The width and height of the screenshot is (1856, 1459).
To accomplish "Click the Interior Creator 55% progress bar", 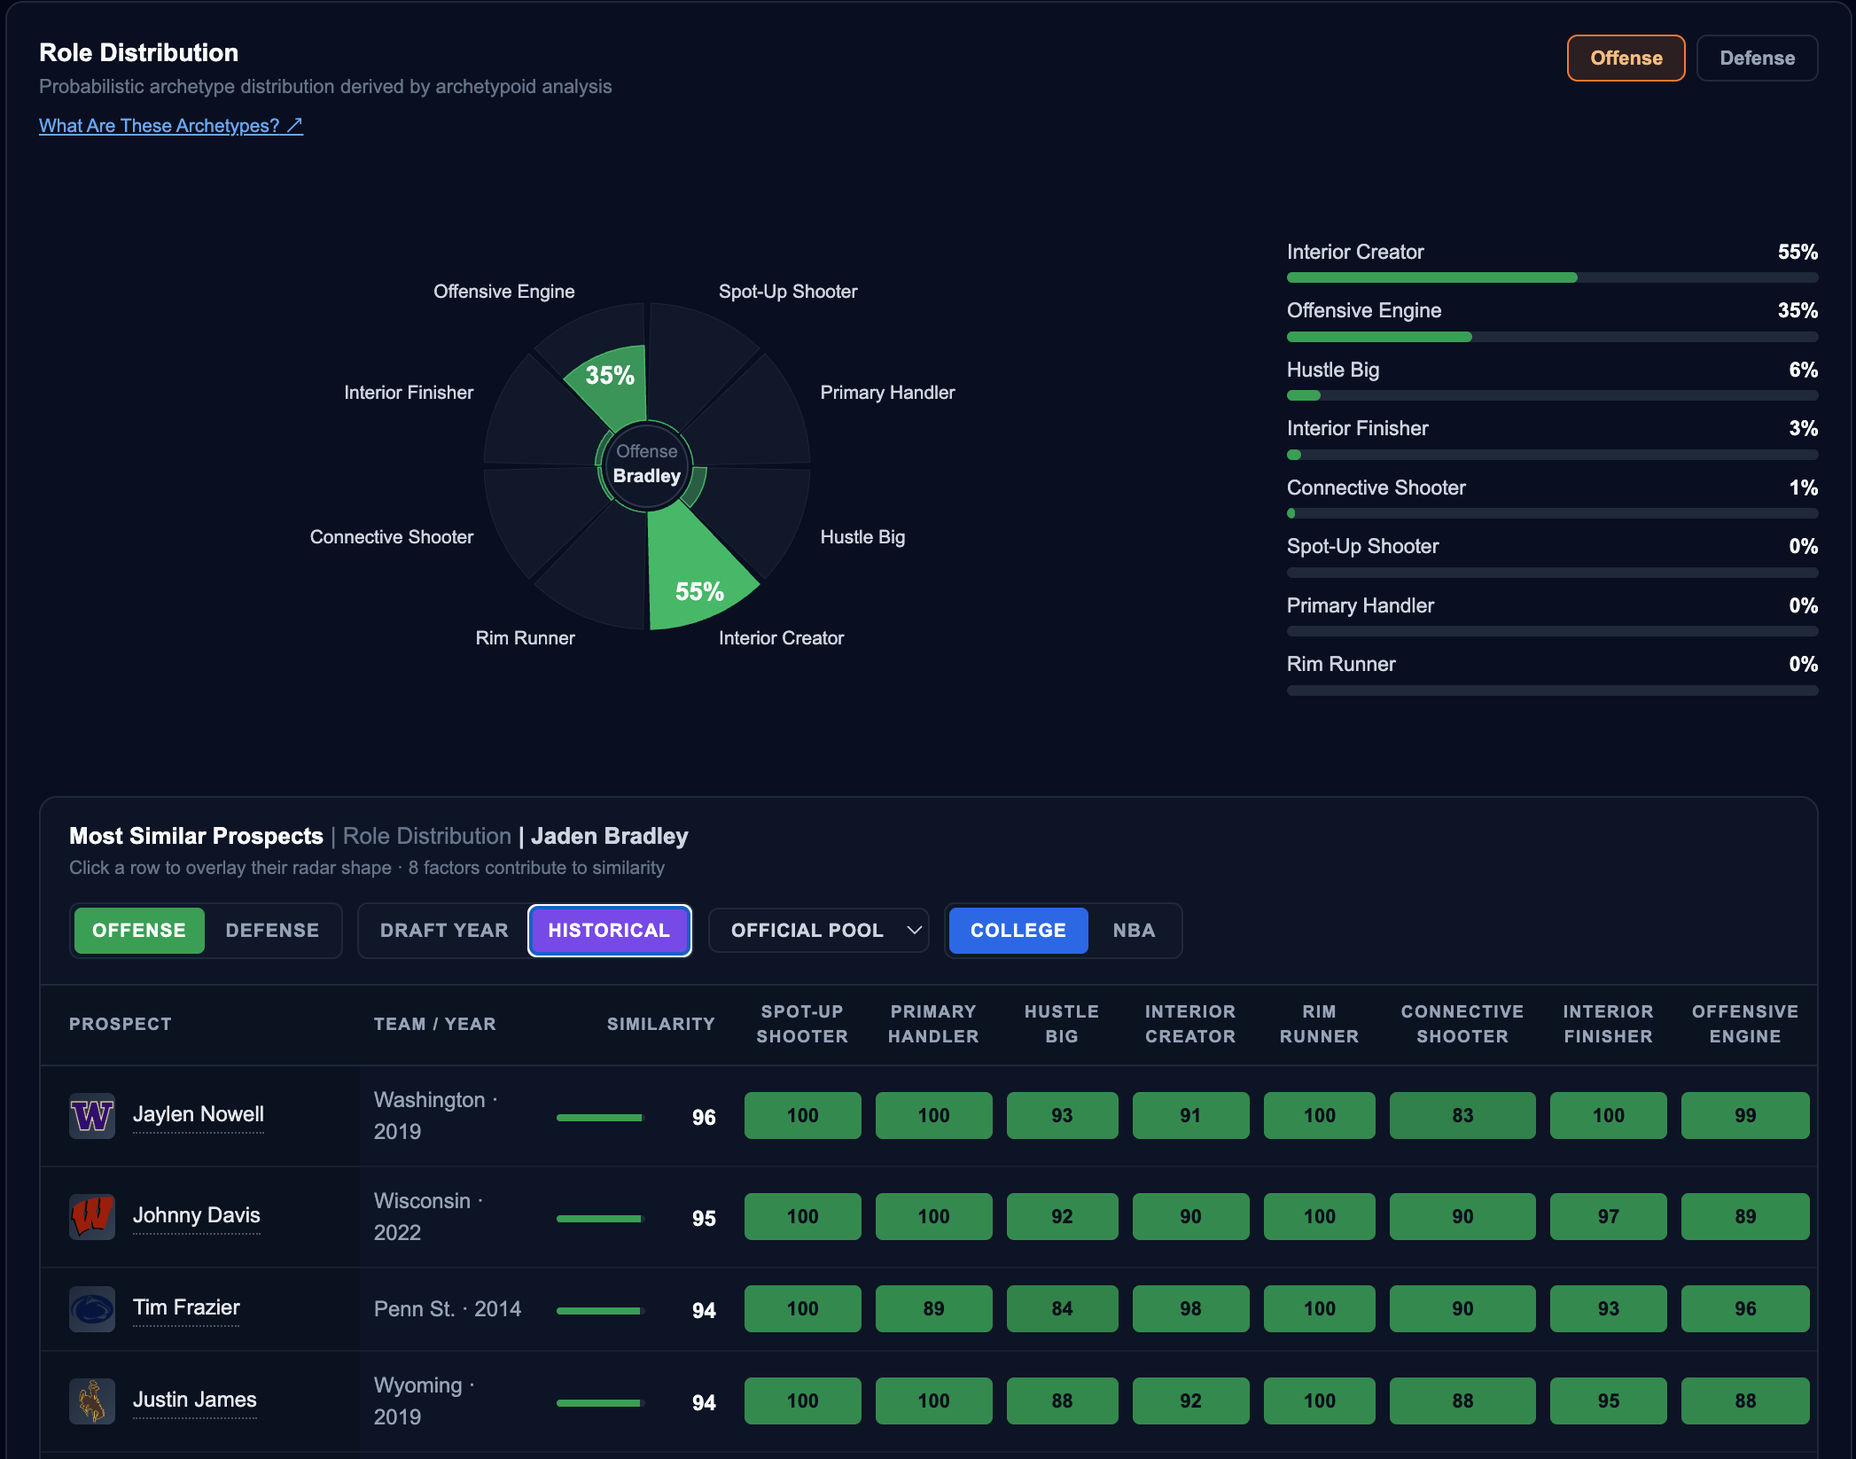I will pyautogui.click(x=1552, y=277).
